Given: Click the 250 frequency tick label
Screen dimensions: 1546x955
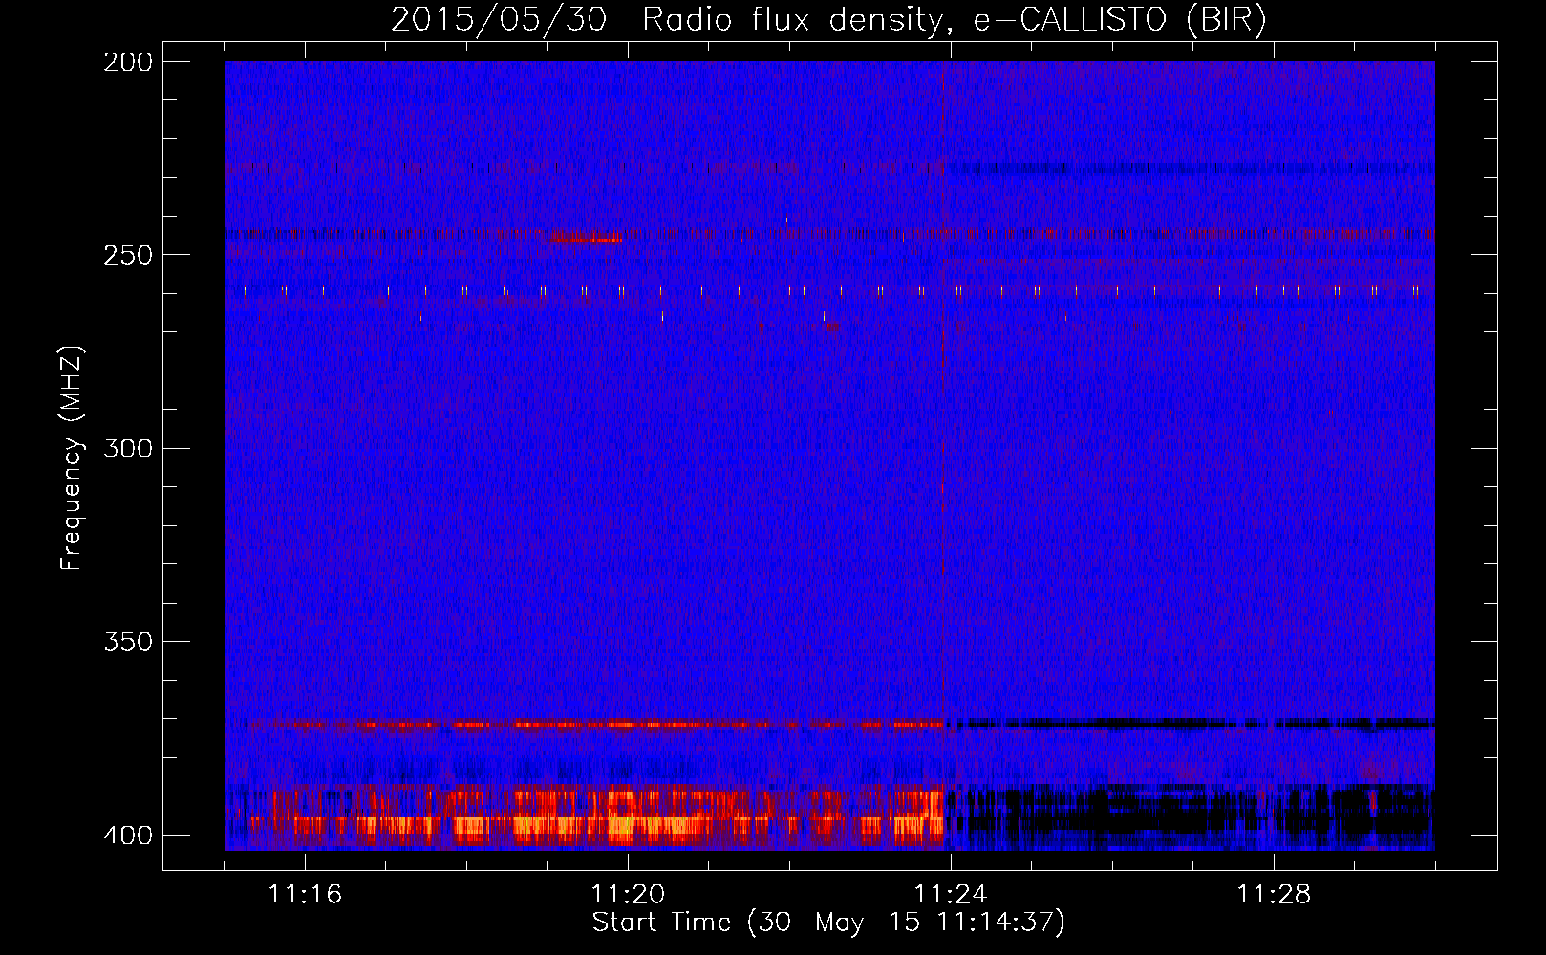Looking at the screenshot, I should (127, 255).
